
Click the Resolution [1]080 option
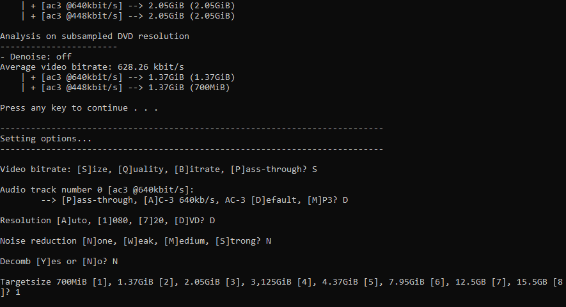(113, 221)
